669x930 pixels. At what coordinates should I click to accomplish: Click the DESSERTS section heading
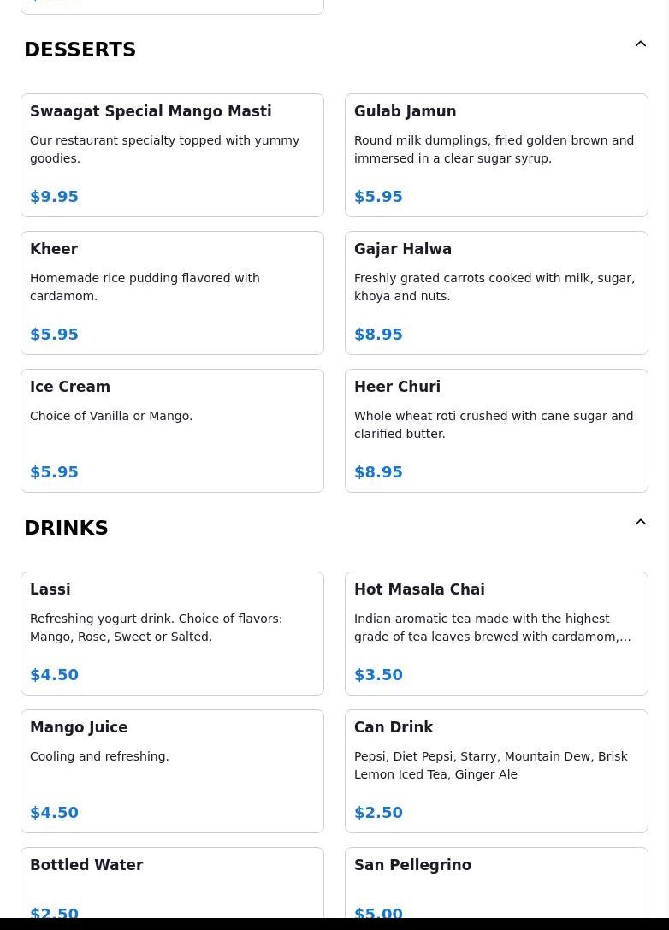[x=80, y=50]
